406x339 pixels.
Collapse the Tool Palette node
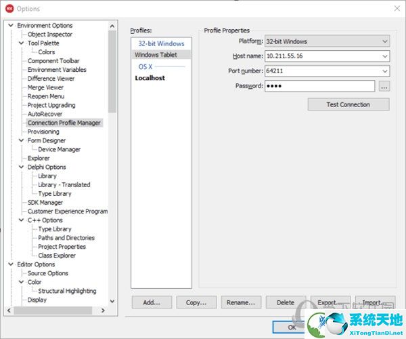21,43
